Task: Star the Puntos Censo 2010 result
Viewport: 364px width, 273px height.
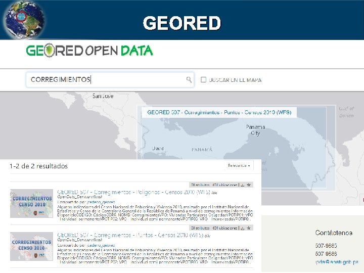Action: coord(249,228)
